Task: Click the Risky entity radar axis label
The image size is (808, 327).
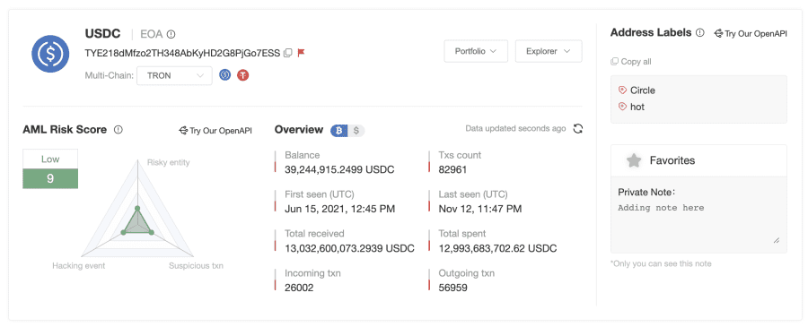Action: point(169,162)
